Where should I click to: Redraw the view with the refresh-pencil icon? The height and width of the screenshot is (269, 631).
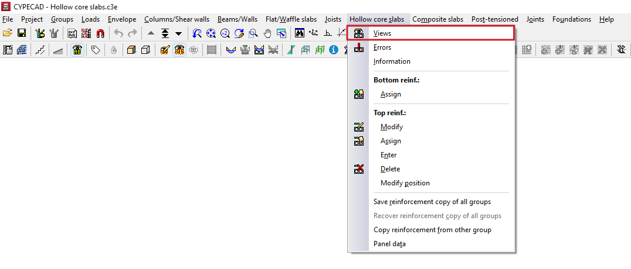pos(239,33)
